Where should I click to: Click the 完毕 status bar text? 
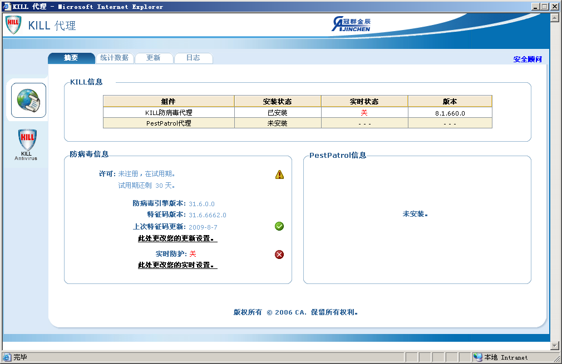click(20, 357)
